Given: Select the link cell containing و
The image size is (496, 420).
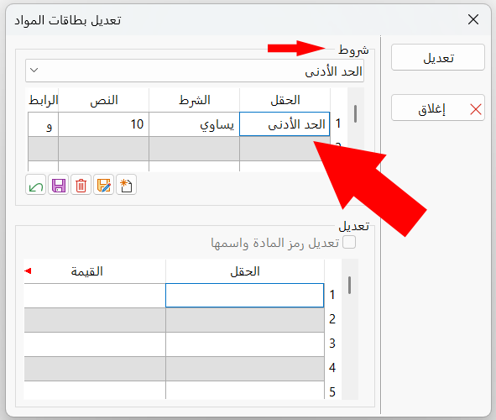Looking at the screenshot, I should [x=44, y=124].
